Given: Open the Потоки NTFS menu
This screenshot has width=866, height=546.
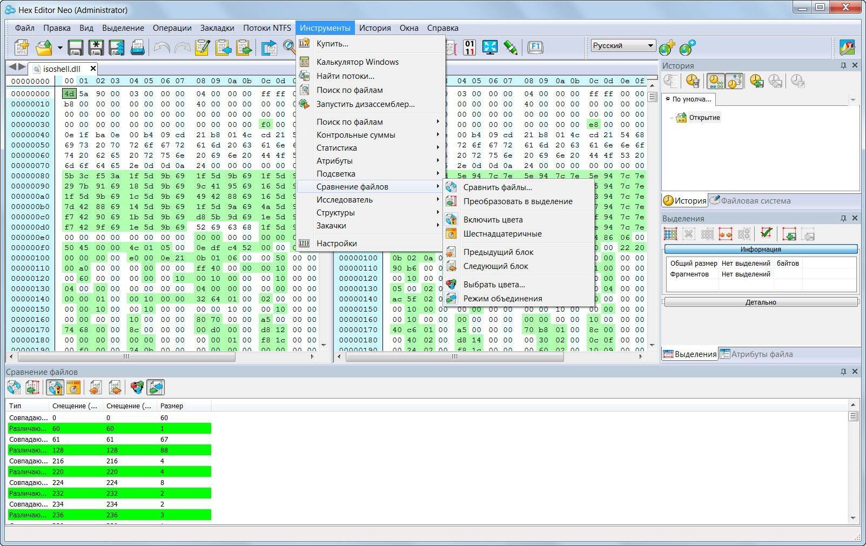Looking at the screenshot, I should click(x=267, y=28).
